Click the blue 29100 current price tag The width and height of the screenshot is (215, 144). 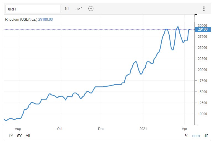click(203, 29)
